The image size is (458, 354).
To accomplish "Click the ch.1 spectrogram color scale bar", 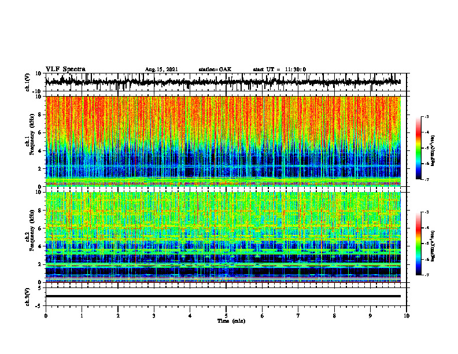I will 419,148.
